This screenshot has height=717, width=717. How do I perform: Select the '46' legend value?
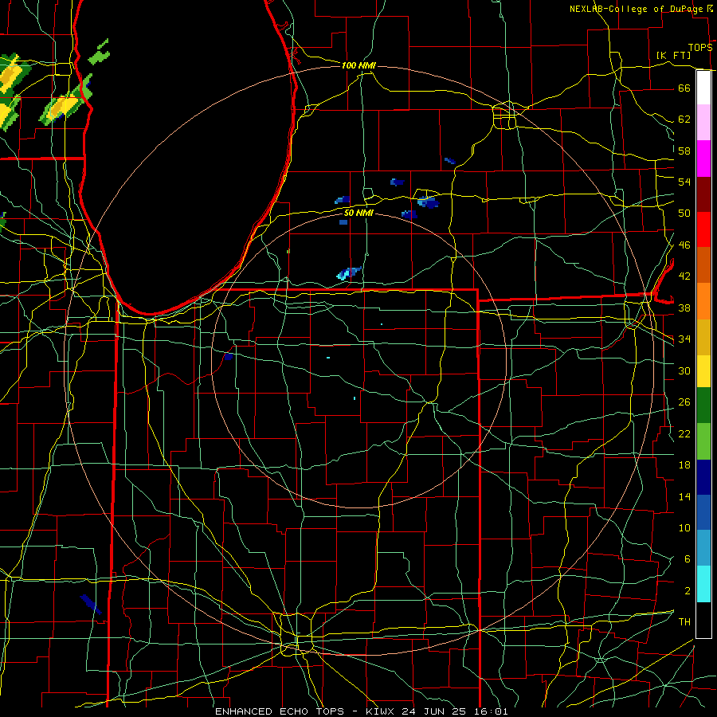coord(684,245)
